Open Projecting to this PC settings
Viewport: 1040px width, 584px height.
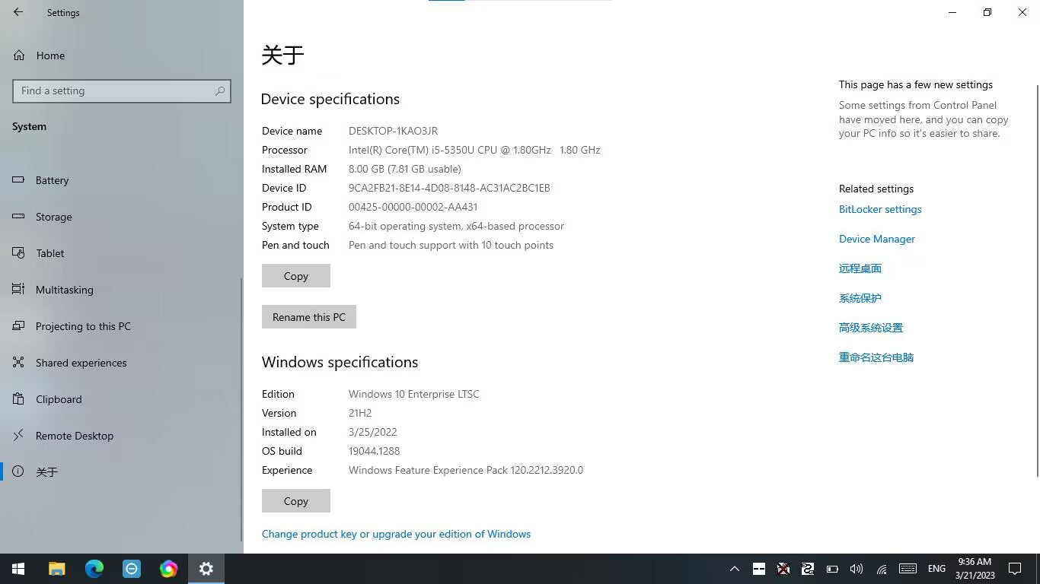tap(83, 326)
